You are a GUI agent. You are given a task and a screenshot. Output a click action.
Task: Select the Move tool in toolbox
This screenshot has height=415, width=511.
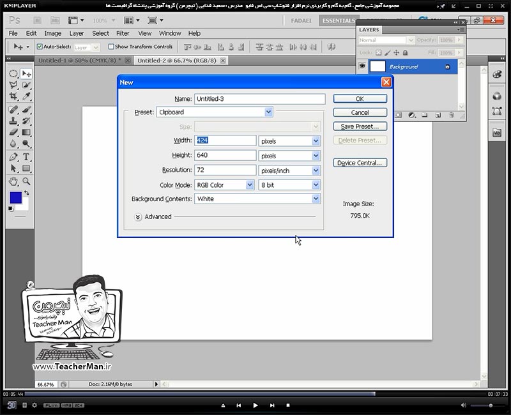pyautogui.click(x=26, y=73)
